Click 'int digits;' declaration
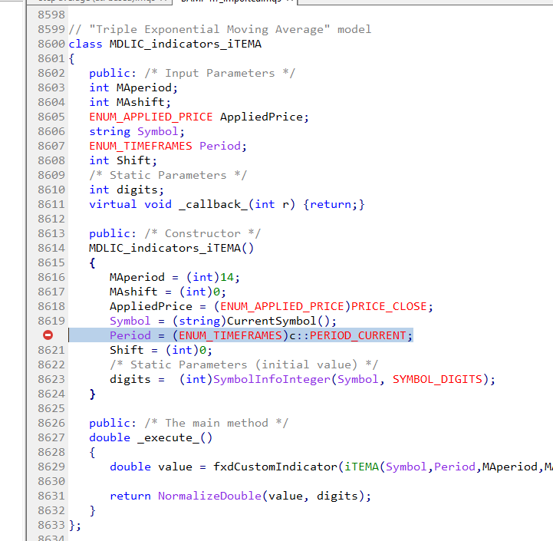The height and width of the screenshot is (541, 553). [127, 190]
